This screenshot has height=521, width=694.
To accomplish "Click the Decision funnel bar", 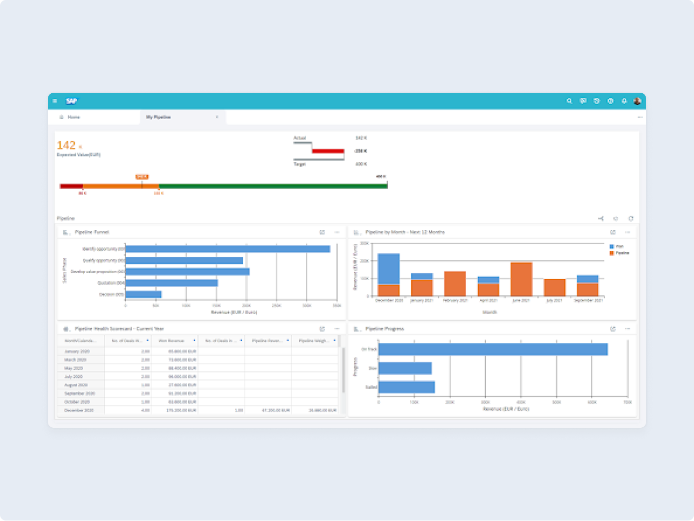I will [x=144, y=295].
